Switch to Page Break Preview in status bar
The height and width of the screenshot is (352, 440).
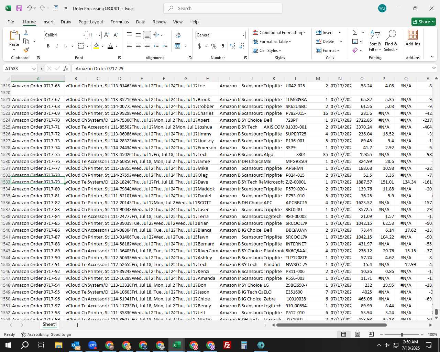pos(371,334)
